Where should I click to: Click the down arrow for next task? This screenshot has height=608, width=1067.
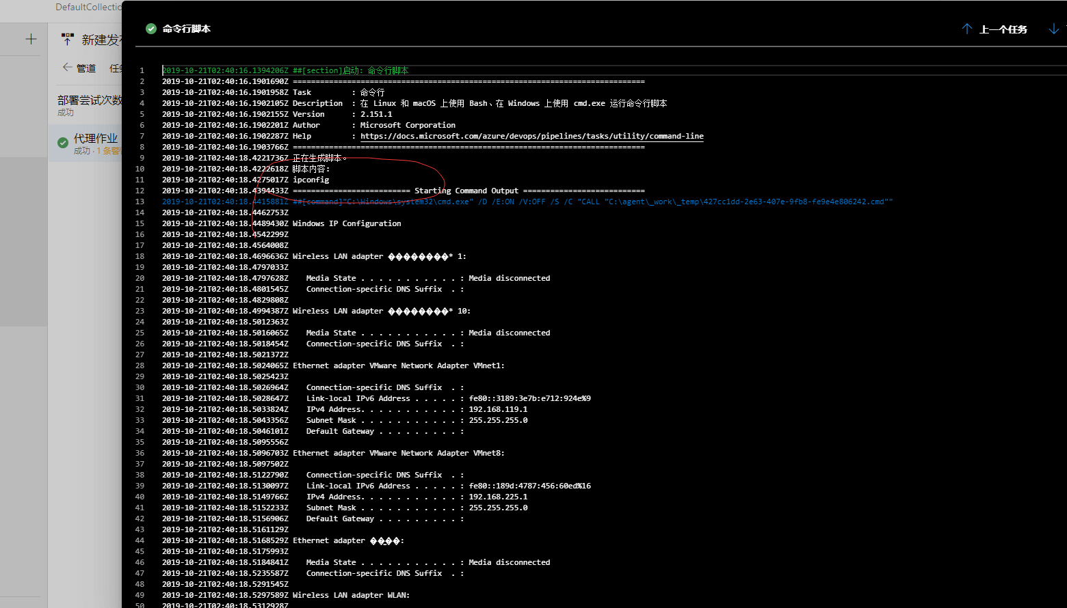coord(1054,29)
